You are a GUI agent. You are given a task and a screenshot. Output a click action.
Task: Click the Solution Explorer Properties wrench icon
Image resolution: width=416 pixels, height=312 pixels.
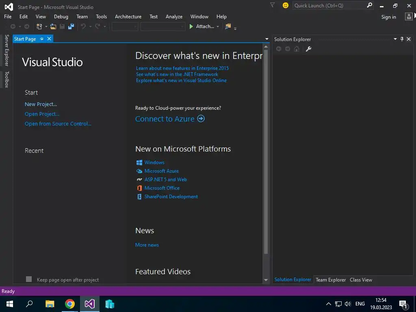tap(308, 49)
